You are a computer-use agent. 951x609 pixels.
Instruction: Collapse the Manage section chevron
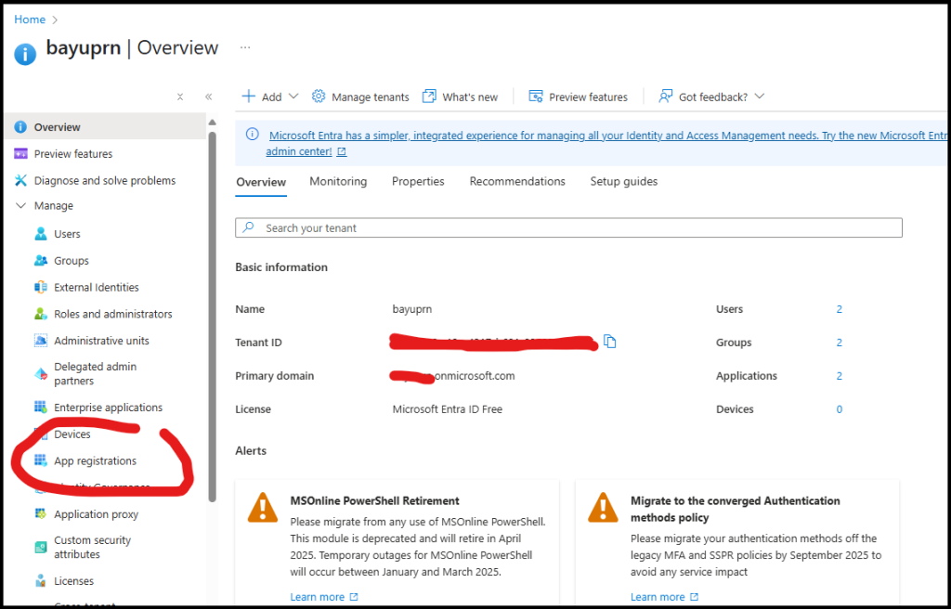tap(20, 206)
